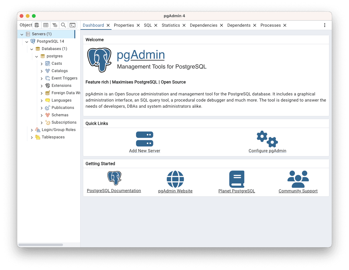Click Publications node icon
Screen dimensions: 349x270
coord(48,108)
